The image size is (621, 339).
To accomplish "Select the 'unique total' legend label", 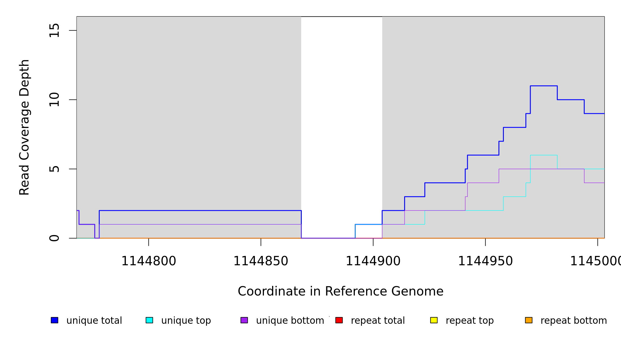I will [94, 321].
